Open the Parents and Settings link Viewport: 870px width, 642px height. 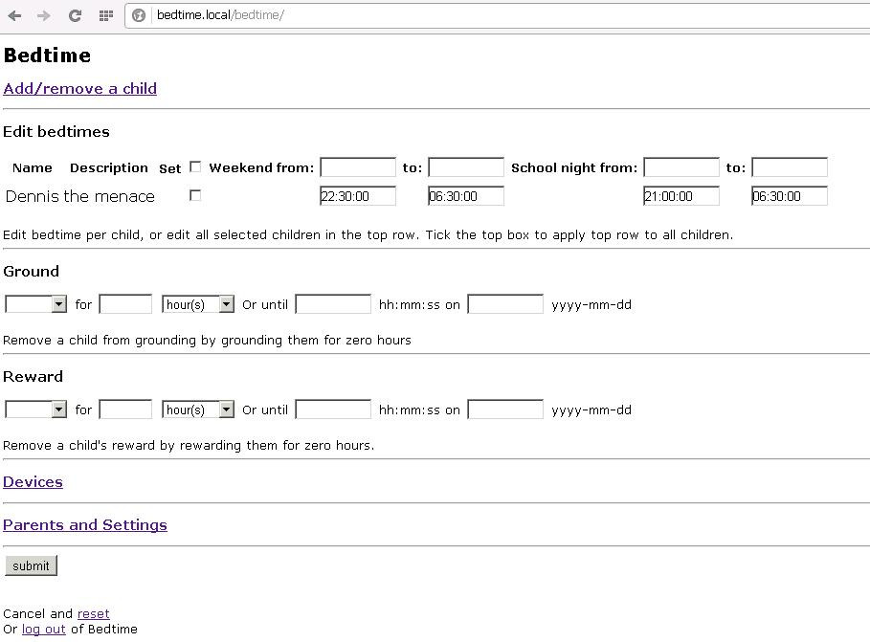(85, 525)
